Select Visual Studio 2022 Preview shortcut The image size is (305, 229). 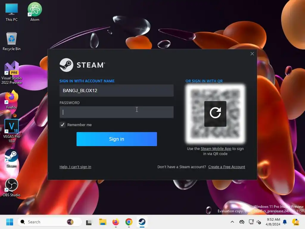12,73
